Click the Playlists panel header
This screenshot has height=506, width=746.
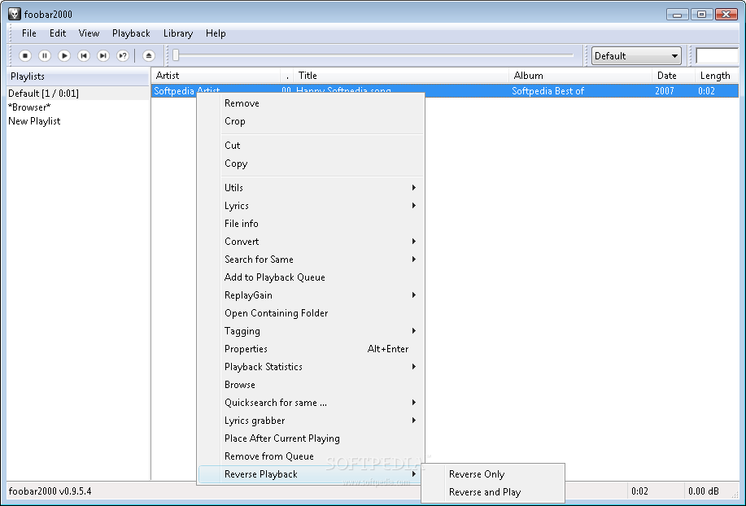[x=78, y=76]
